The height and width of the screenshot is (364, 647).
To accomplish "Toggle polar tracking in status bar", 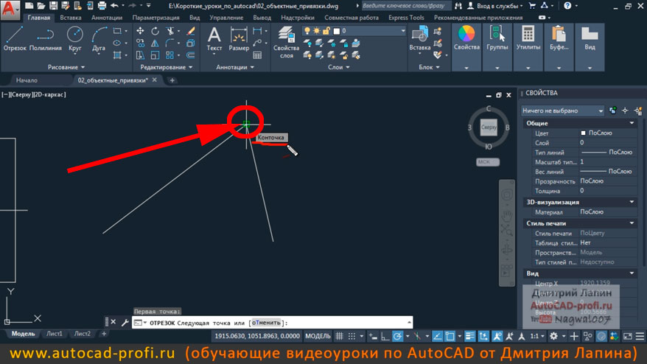I will point(397,336).
